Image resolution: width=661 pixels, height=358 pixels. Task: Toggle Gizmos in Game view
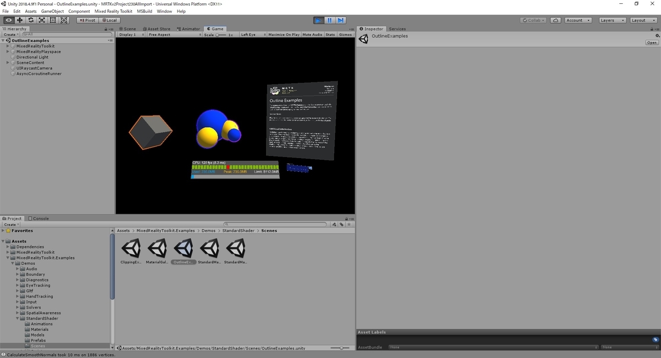point(345,35)
